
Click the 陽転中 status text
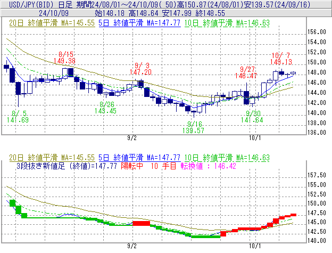(x=132, y=166)
